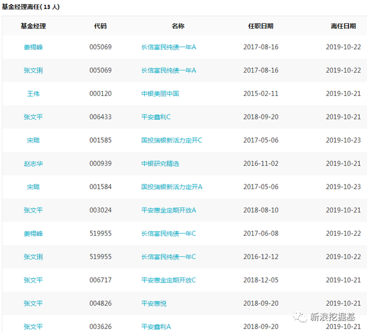Open the 国投瑞银新活力定开A fund link
The image size is (367, 333).
click(x=171, y=187)
